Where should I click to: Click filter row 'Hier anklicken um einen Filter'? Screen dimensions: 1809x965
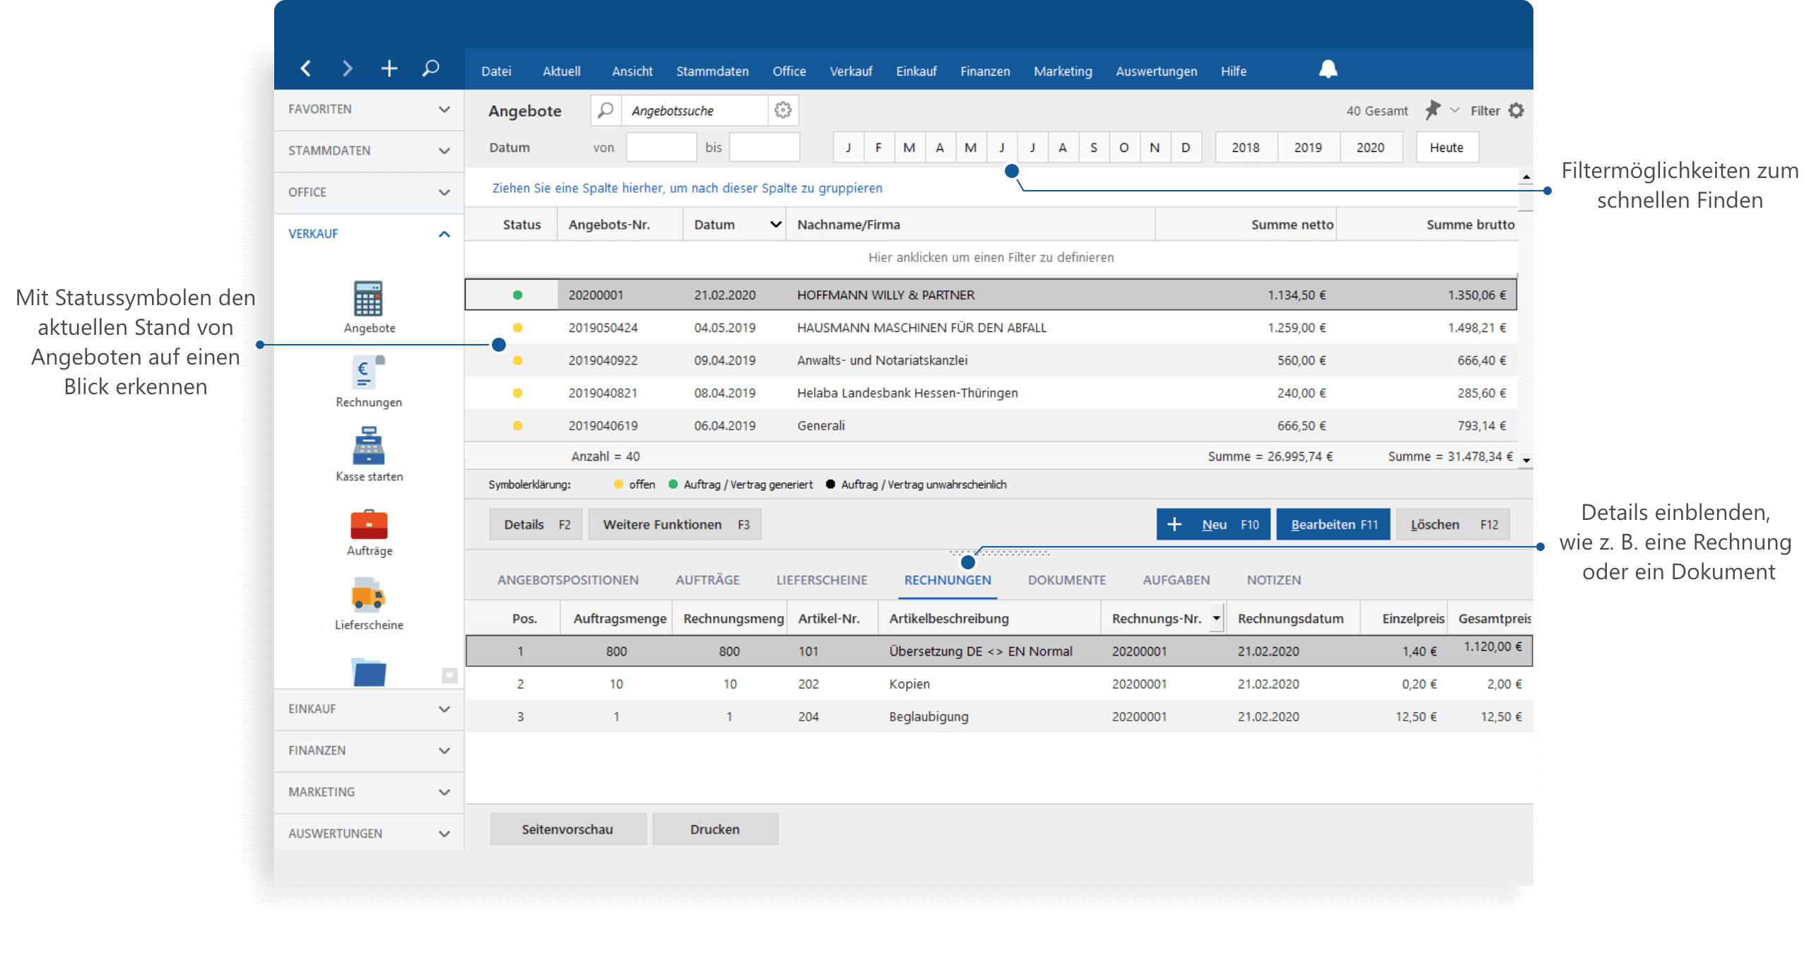click(x=991, y=257)
